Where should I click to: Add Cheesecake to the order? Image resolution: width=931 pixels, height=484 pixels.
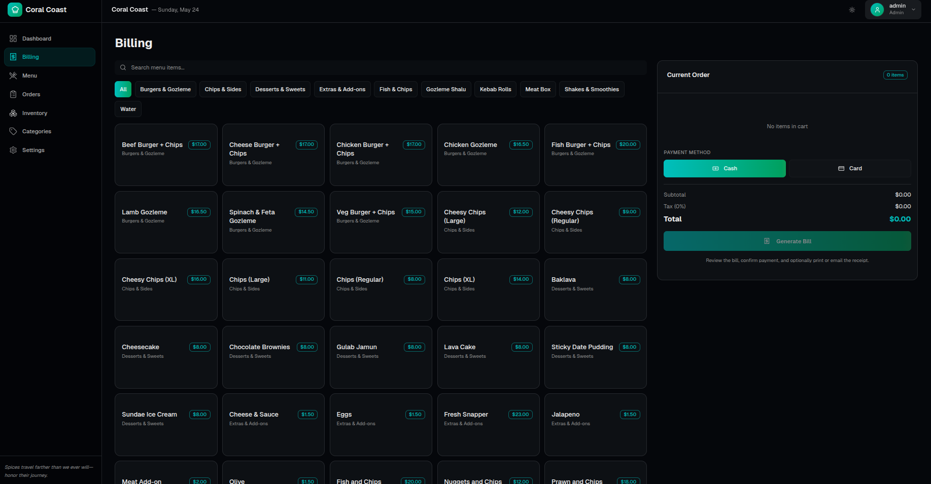166,357
